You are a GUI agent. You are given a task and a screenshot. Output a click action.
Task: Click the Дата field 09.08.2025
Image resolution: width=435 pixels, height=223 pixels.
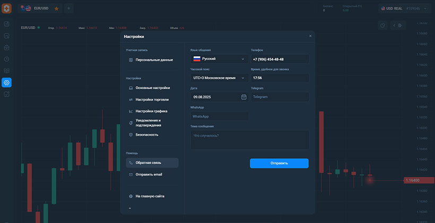click(220, 97)
